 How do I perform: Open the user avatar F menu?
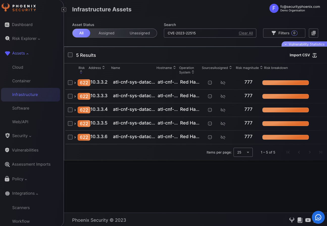(x=274, y=8)
